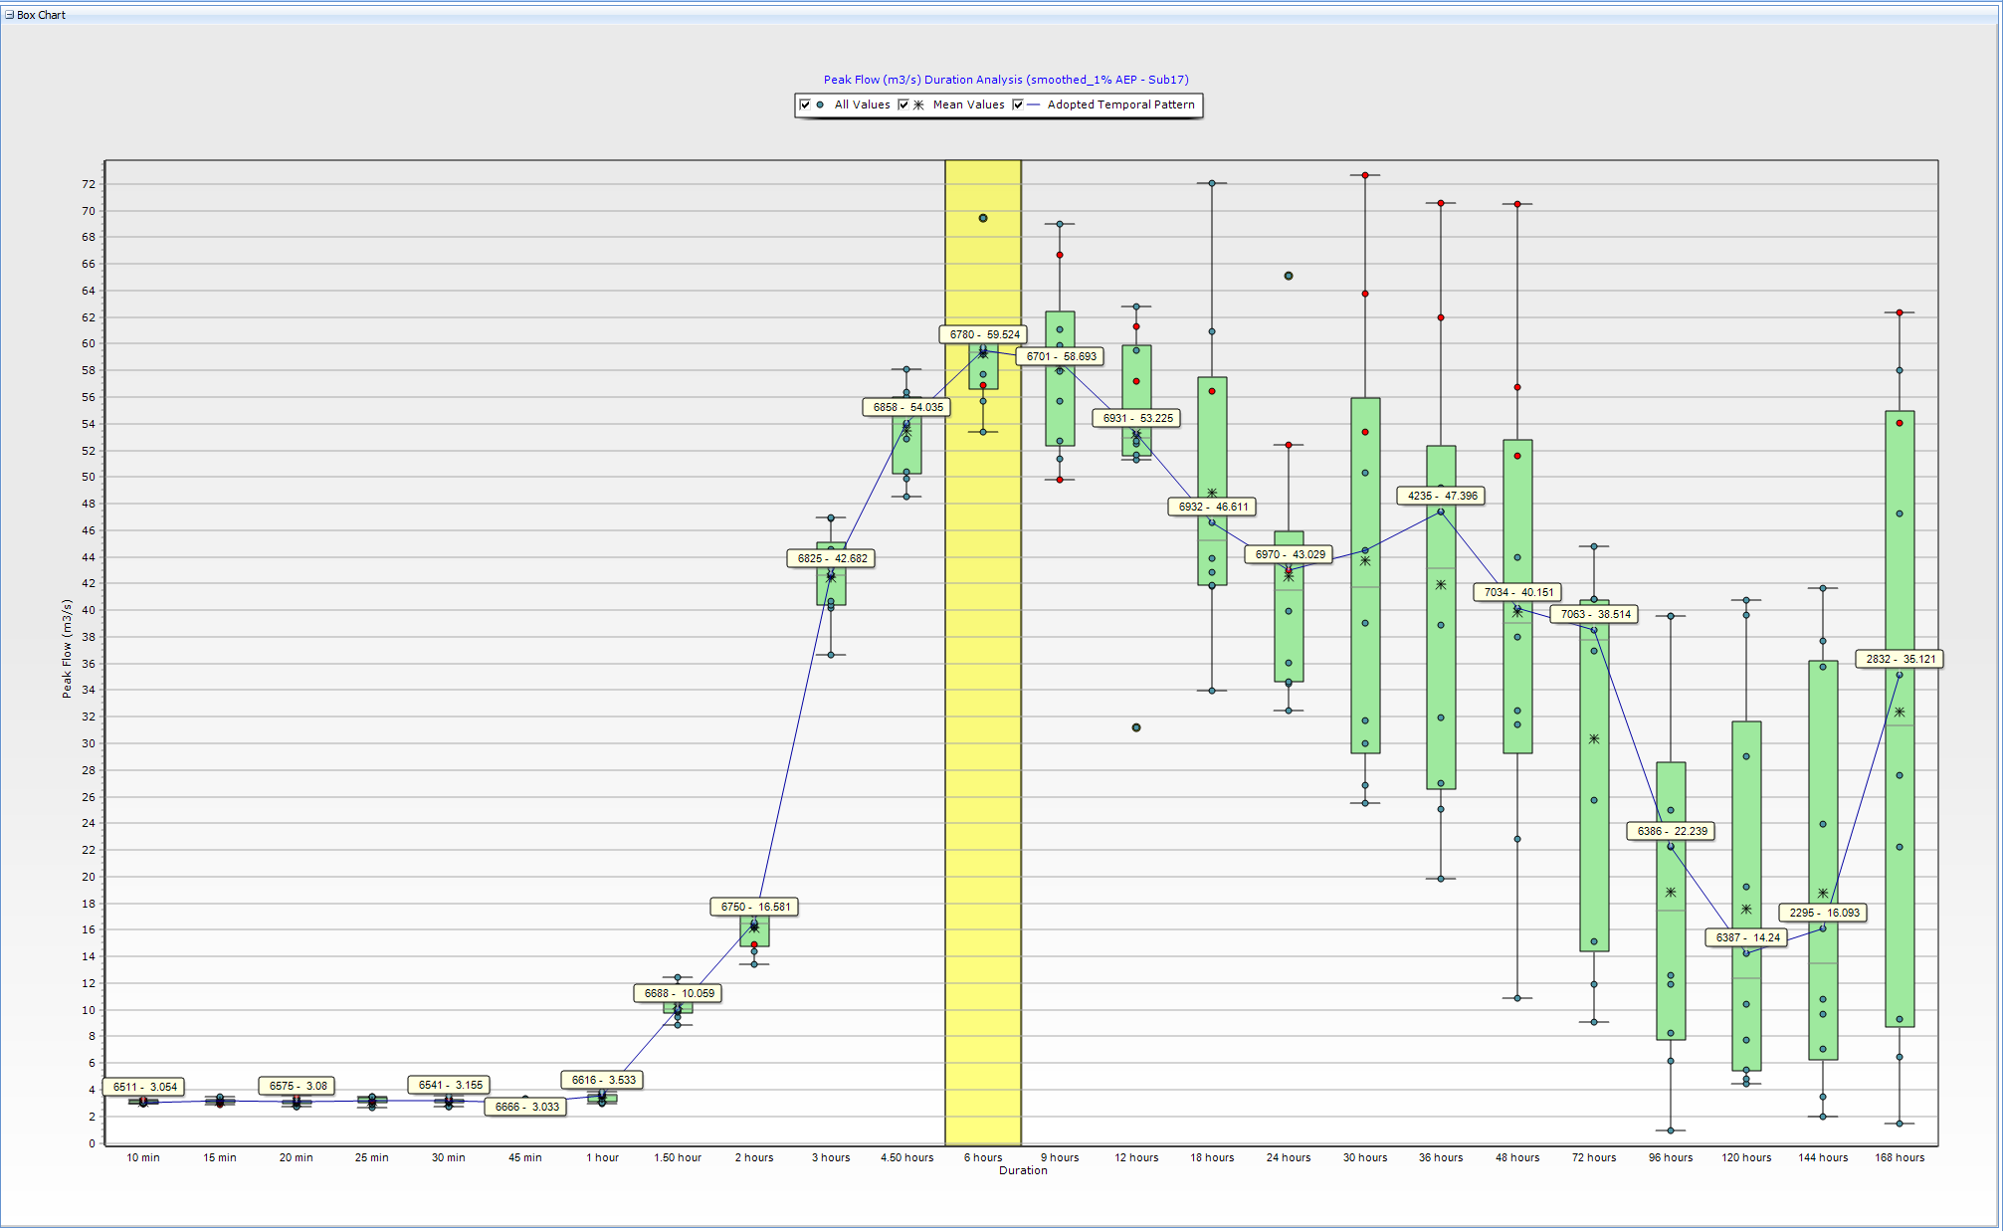The image size is (2003, 1231).
Task: Click the low outlier under 12 hours
Action: pos(1136,727)
